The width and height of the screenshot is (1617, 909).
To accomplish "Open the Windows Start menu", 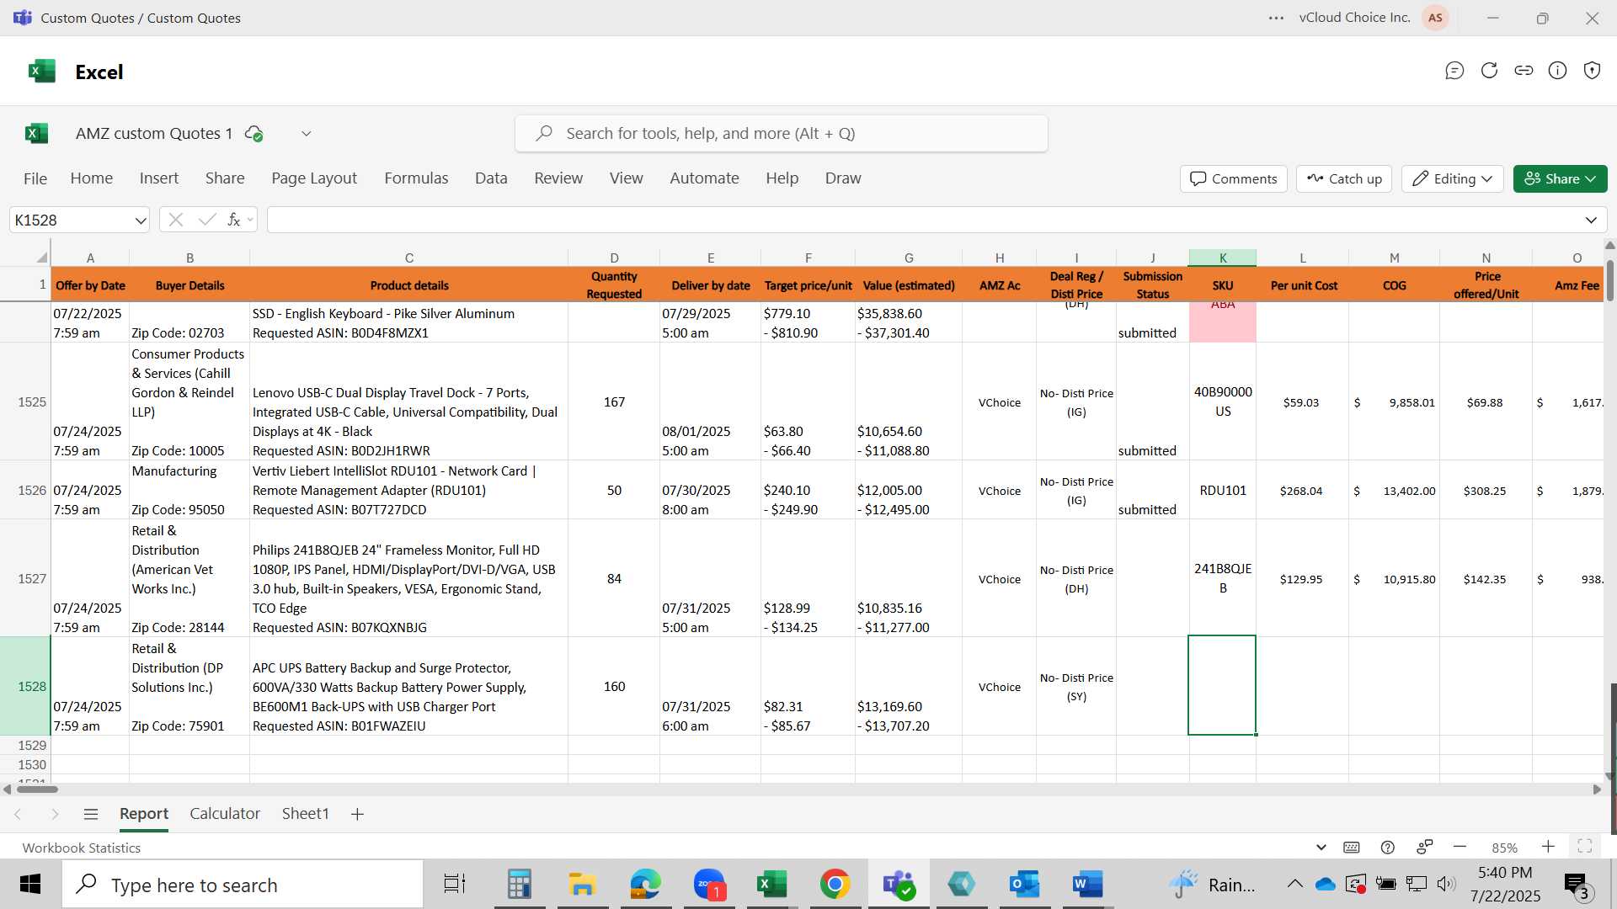I will coord(30,885).
